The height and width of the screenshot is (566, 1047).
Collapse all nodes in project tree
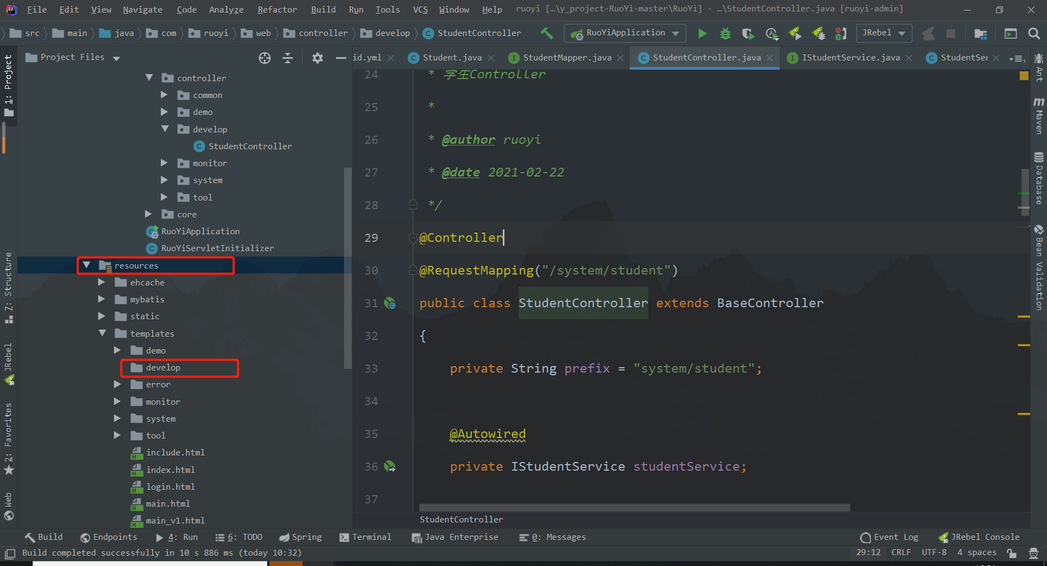point(287,58)
